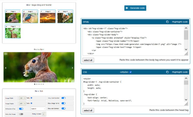The width and height of the screenshot is (193, 117).
Task: Click the CSS code scrollbar up arrow
Action: 186,78
